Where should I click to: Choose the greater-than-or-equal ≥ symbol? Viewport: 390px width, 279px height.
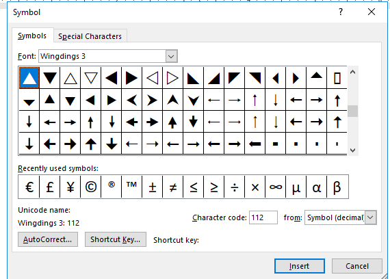[214, 187]
